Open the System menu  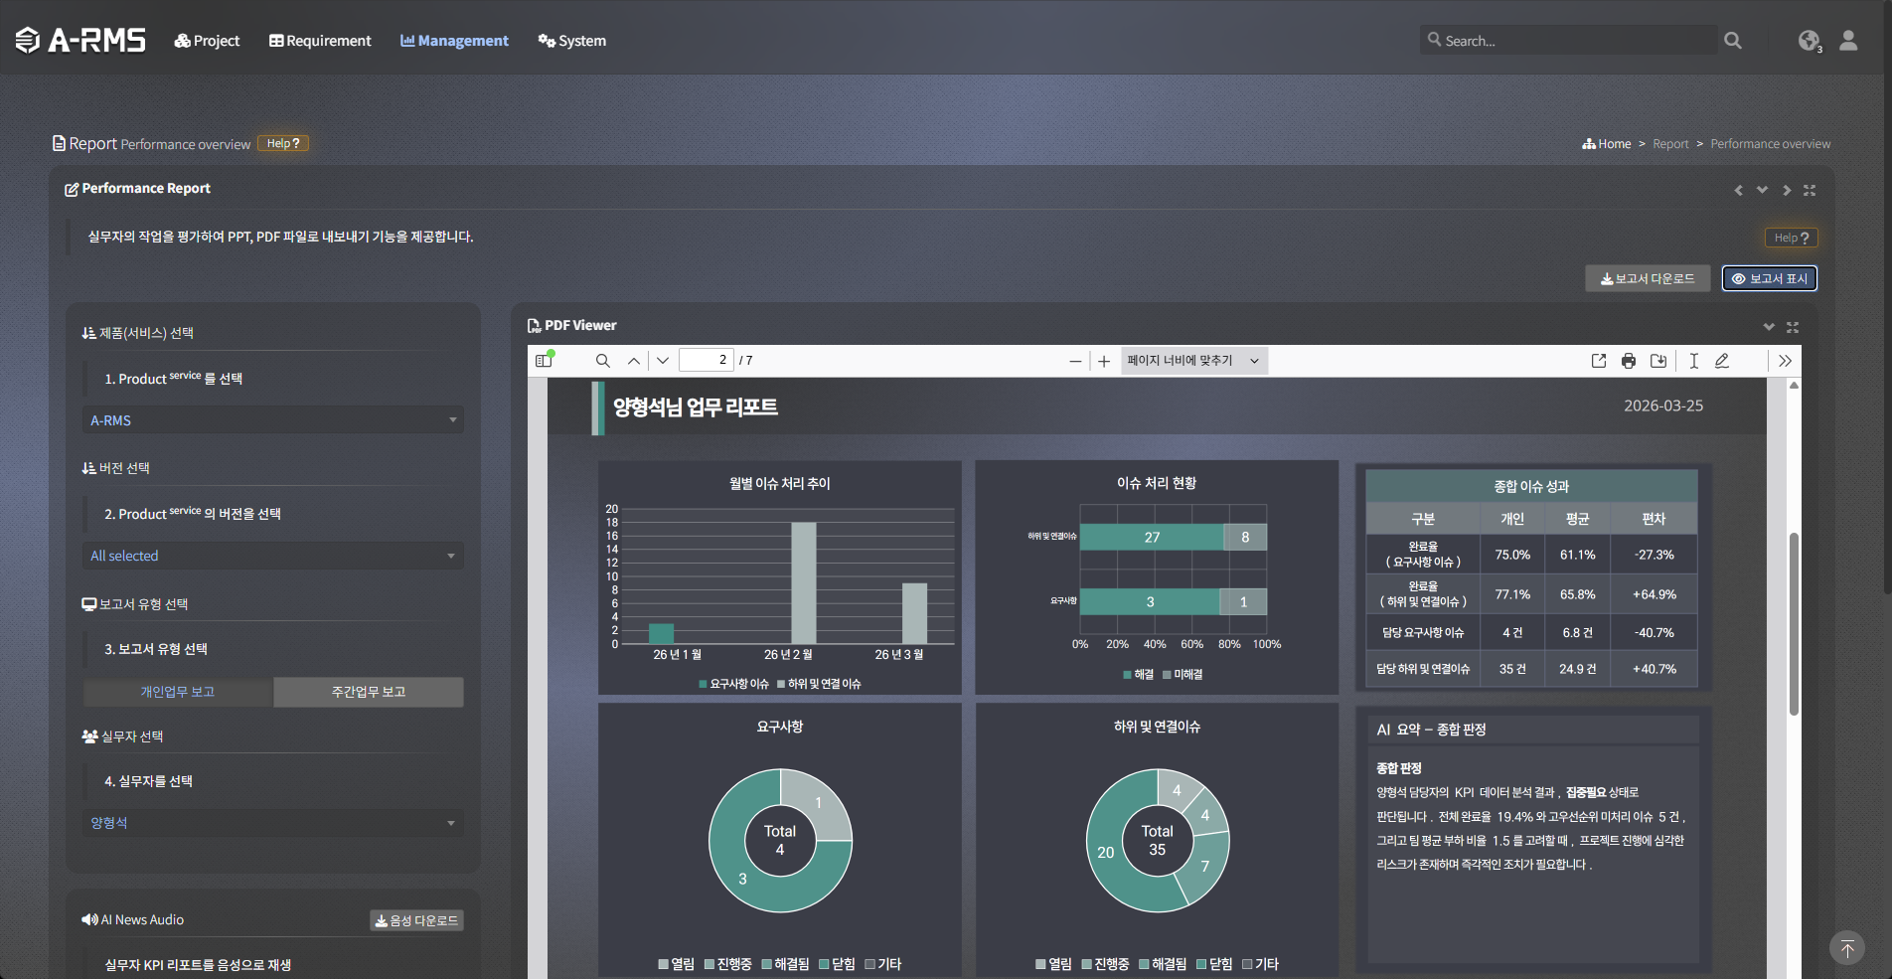[572, 41]
